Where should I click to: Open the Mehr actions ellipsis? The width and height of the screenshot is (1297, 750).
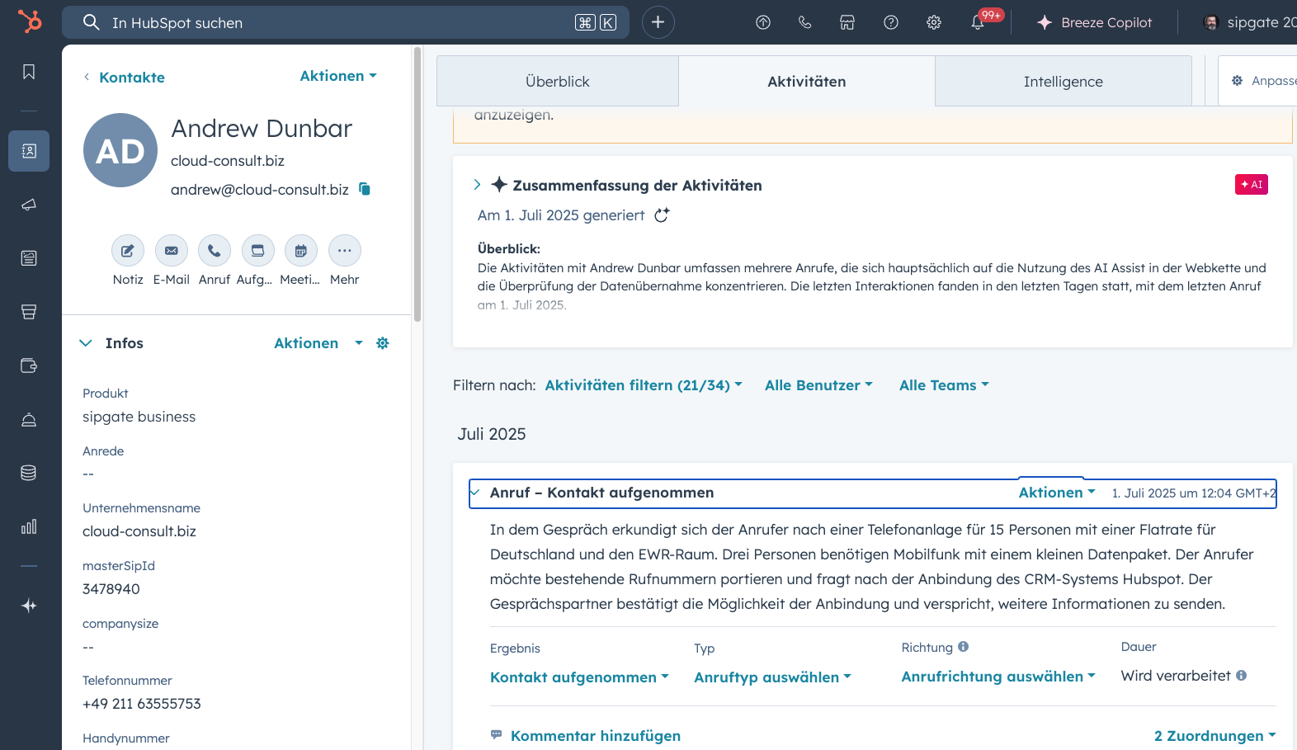point(345,251)
